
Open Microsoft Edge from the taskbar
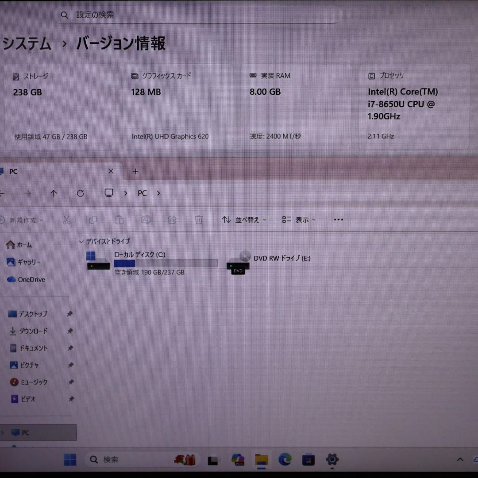pyautogui.click(x=285, y=460)
